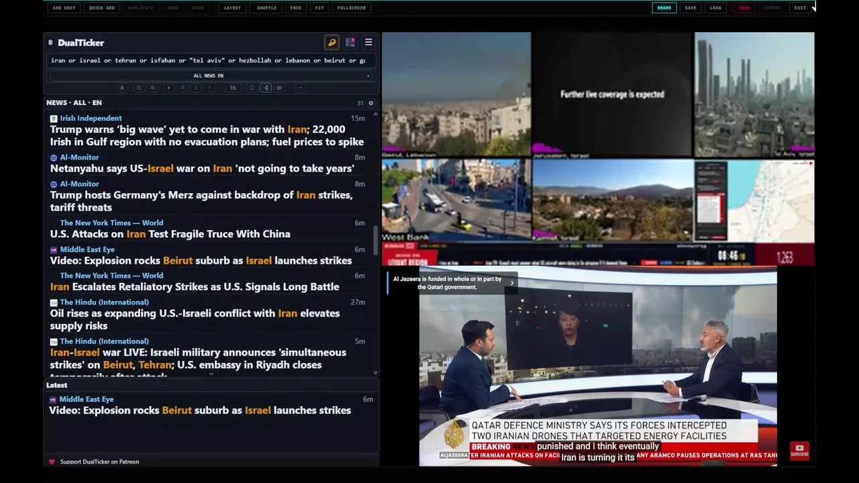Enter FULLSCREEN mode from top bar

pyautogui.click(x=352, y=8)
